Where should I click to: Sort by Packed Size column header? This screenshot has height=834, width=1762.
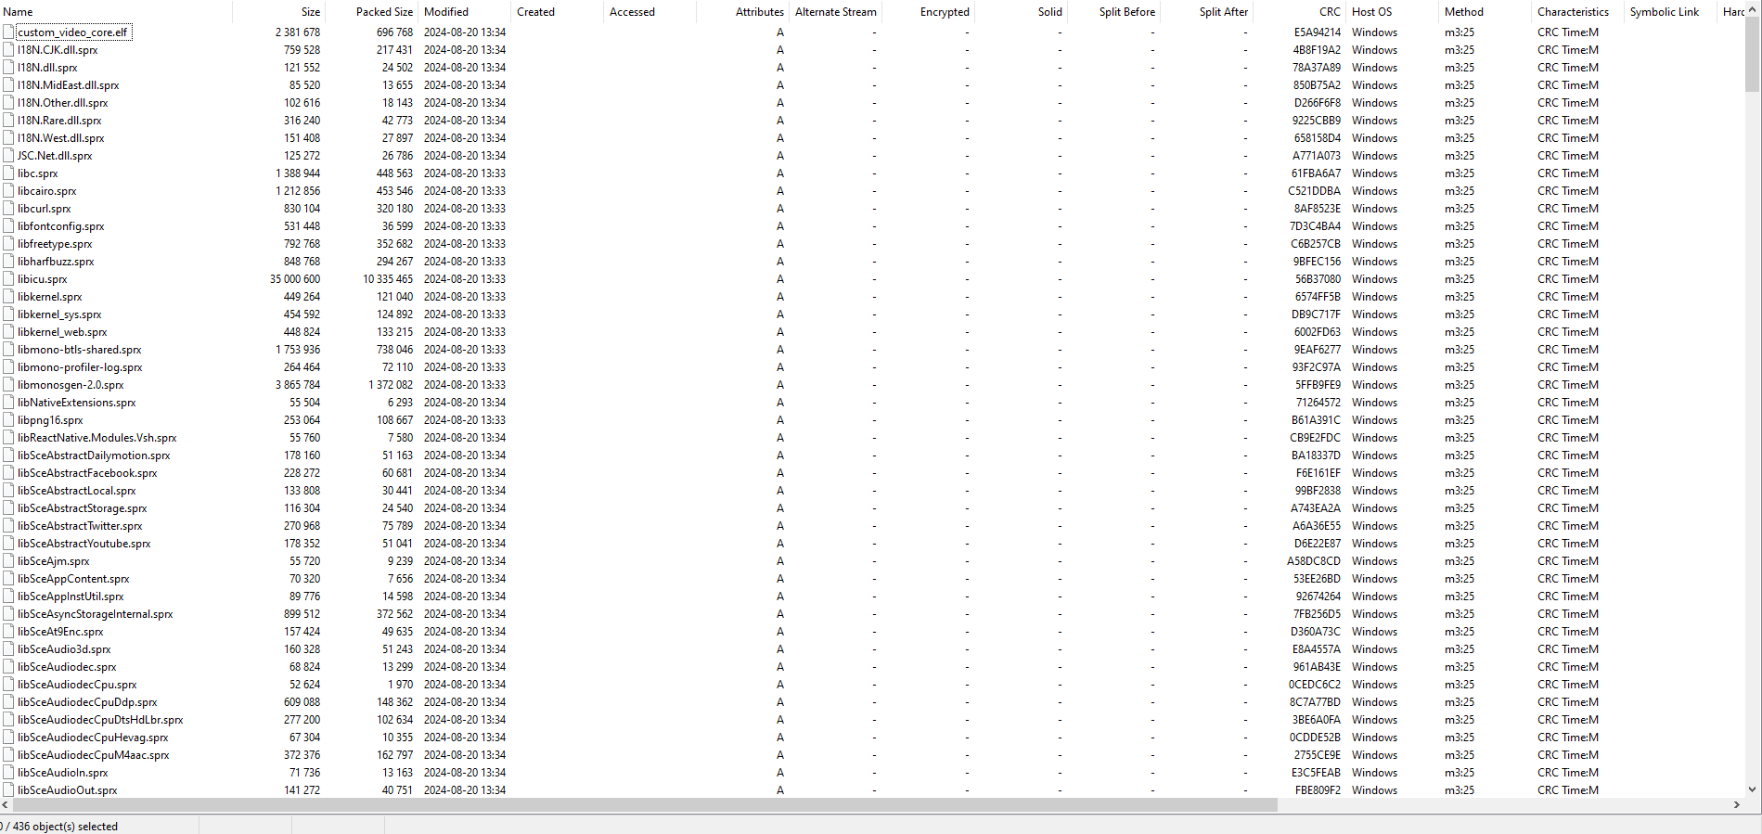tap(371, 12)
